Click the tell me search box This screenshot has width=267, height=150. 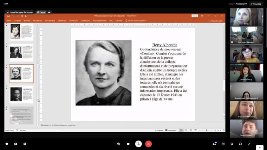point(136,21)
